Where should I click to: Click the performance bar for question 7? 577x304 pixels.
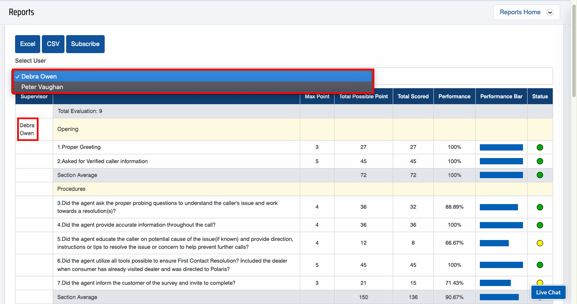pos(495,283)
